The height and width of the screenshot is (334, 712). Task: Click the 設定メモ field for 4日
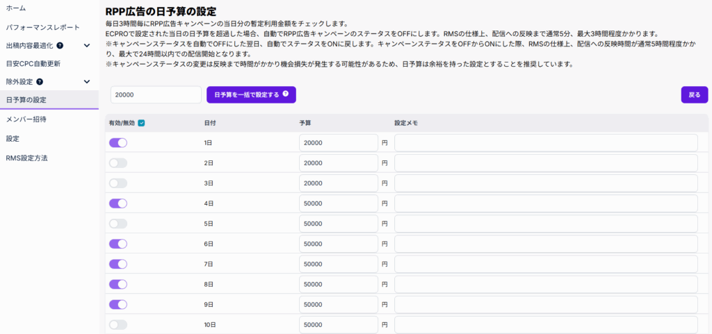point(546,203)
